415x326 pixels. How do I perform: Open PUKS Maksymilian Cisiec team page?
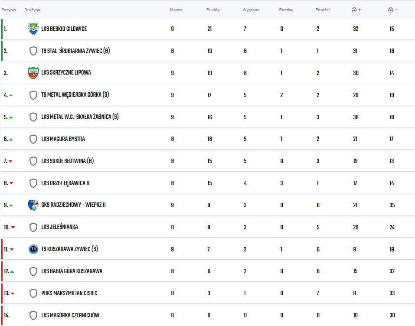pos(69,293)
